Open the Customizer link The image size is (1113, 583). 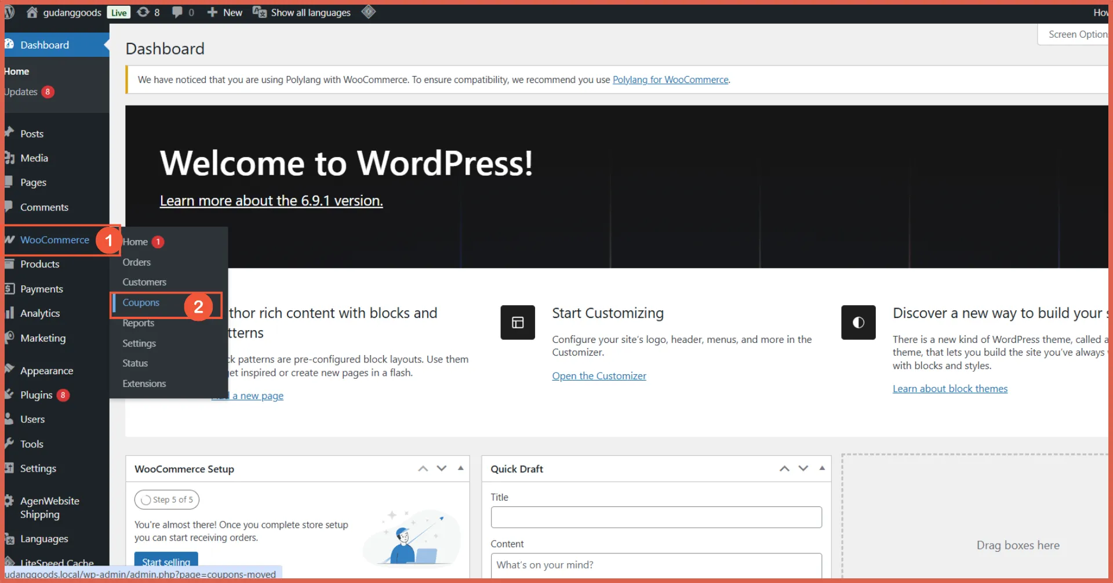[599, 376]
